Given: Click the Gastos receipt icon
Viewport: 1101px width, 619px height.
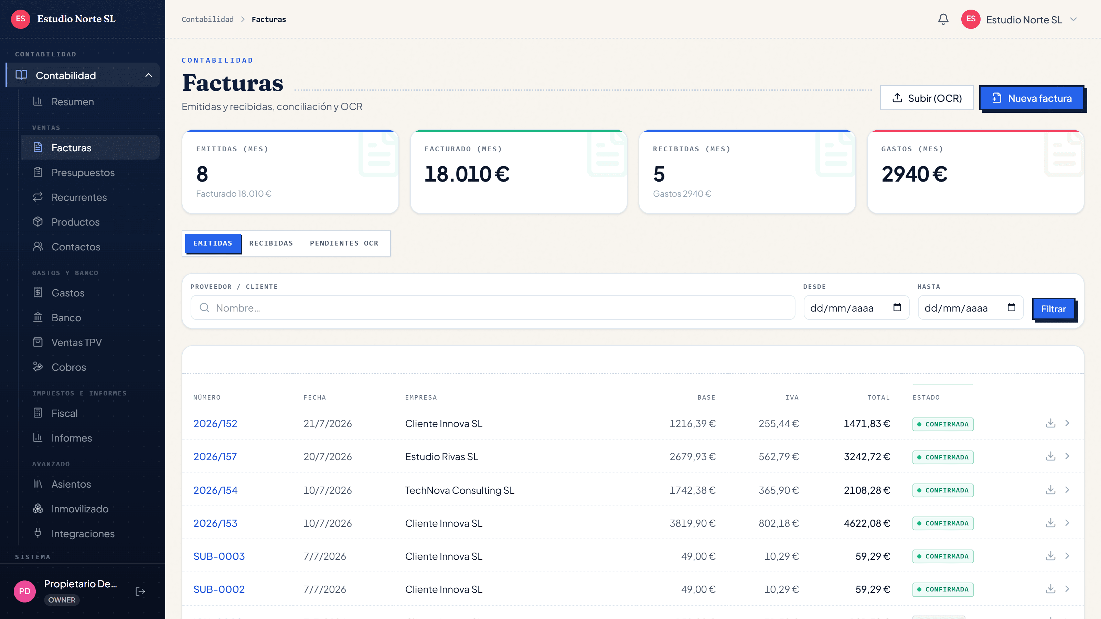Looking at the screenshot, I should (38, 293).
